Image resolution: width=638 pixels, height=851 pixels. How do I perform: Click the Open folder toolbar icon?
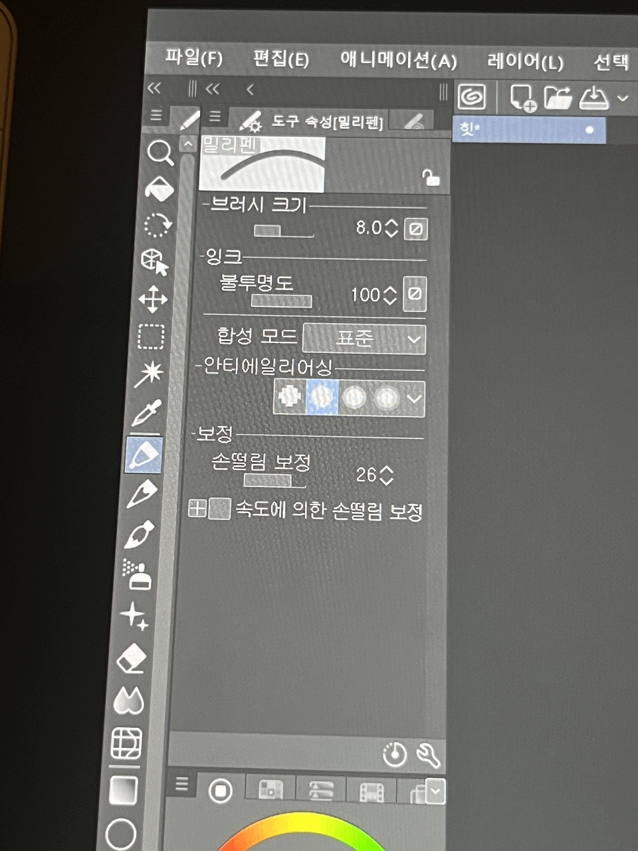click(x=558, y=98)
